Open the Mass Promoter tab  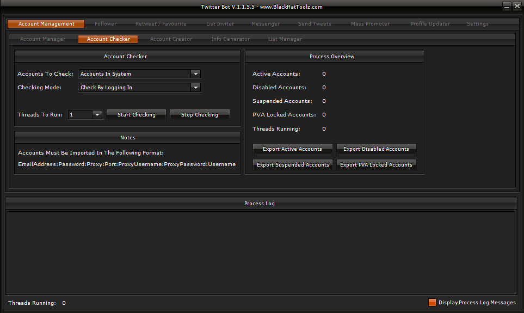coord(370,24)
